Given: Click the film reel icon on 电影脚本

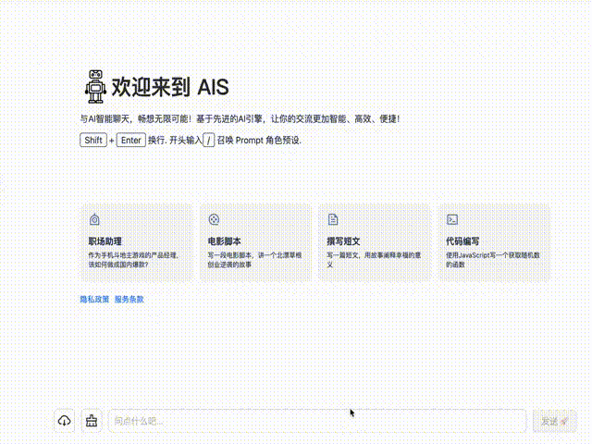Looking at the screenshot, I should tap(214, 219).
